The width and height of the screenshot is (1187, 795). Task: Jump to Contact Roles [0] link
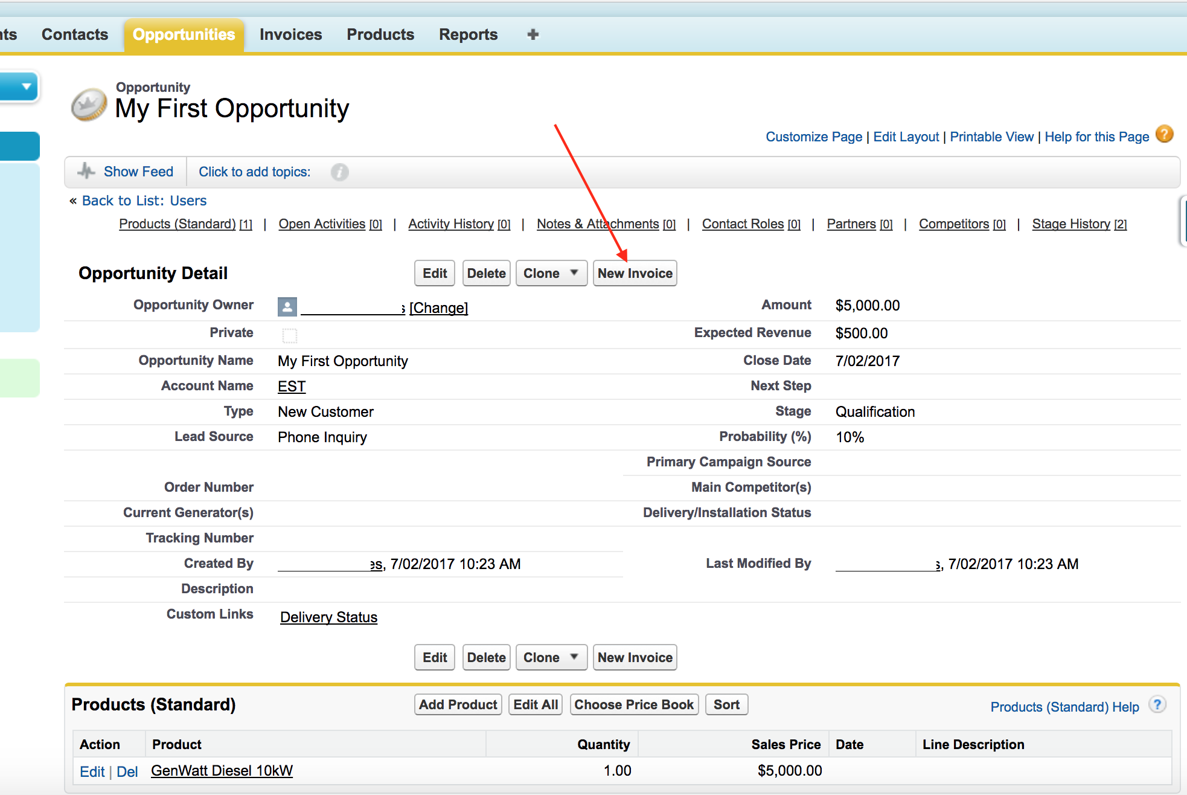click(x=750, y=224)
